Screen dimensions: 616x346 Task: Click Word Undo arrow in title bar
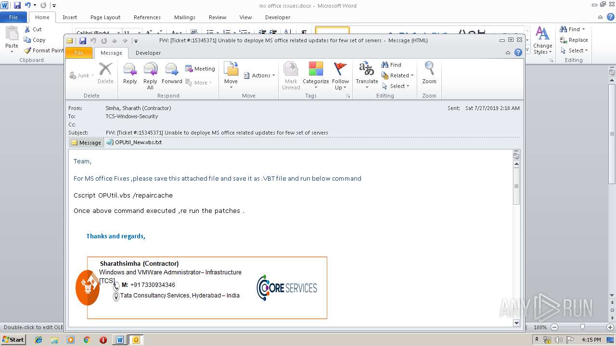pos(28,5)
